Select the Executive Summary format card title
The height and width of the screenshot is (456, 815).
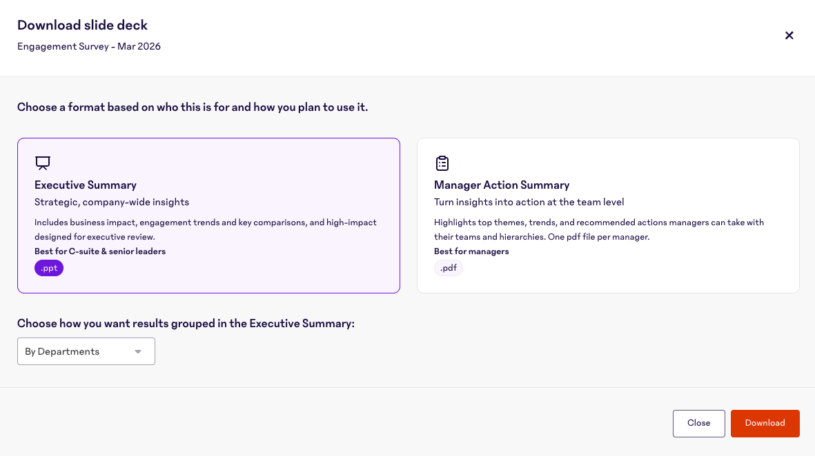pyautogui.click(x=86, y=185)
